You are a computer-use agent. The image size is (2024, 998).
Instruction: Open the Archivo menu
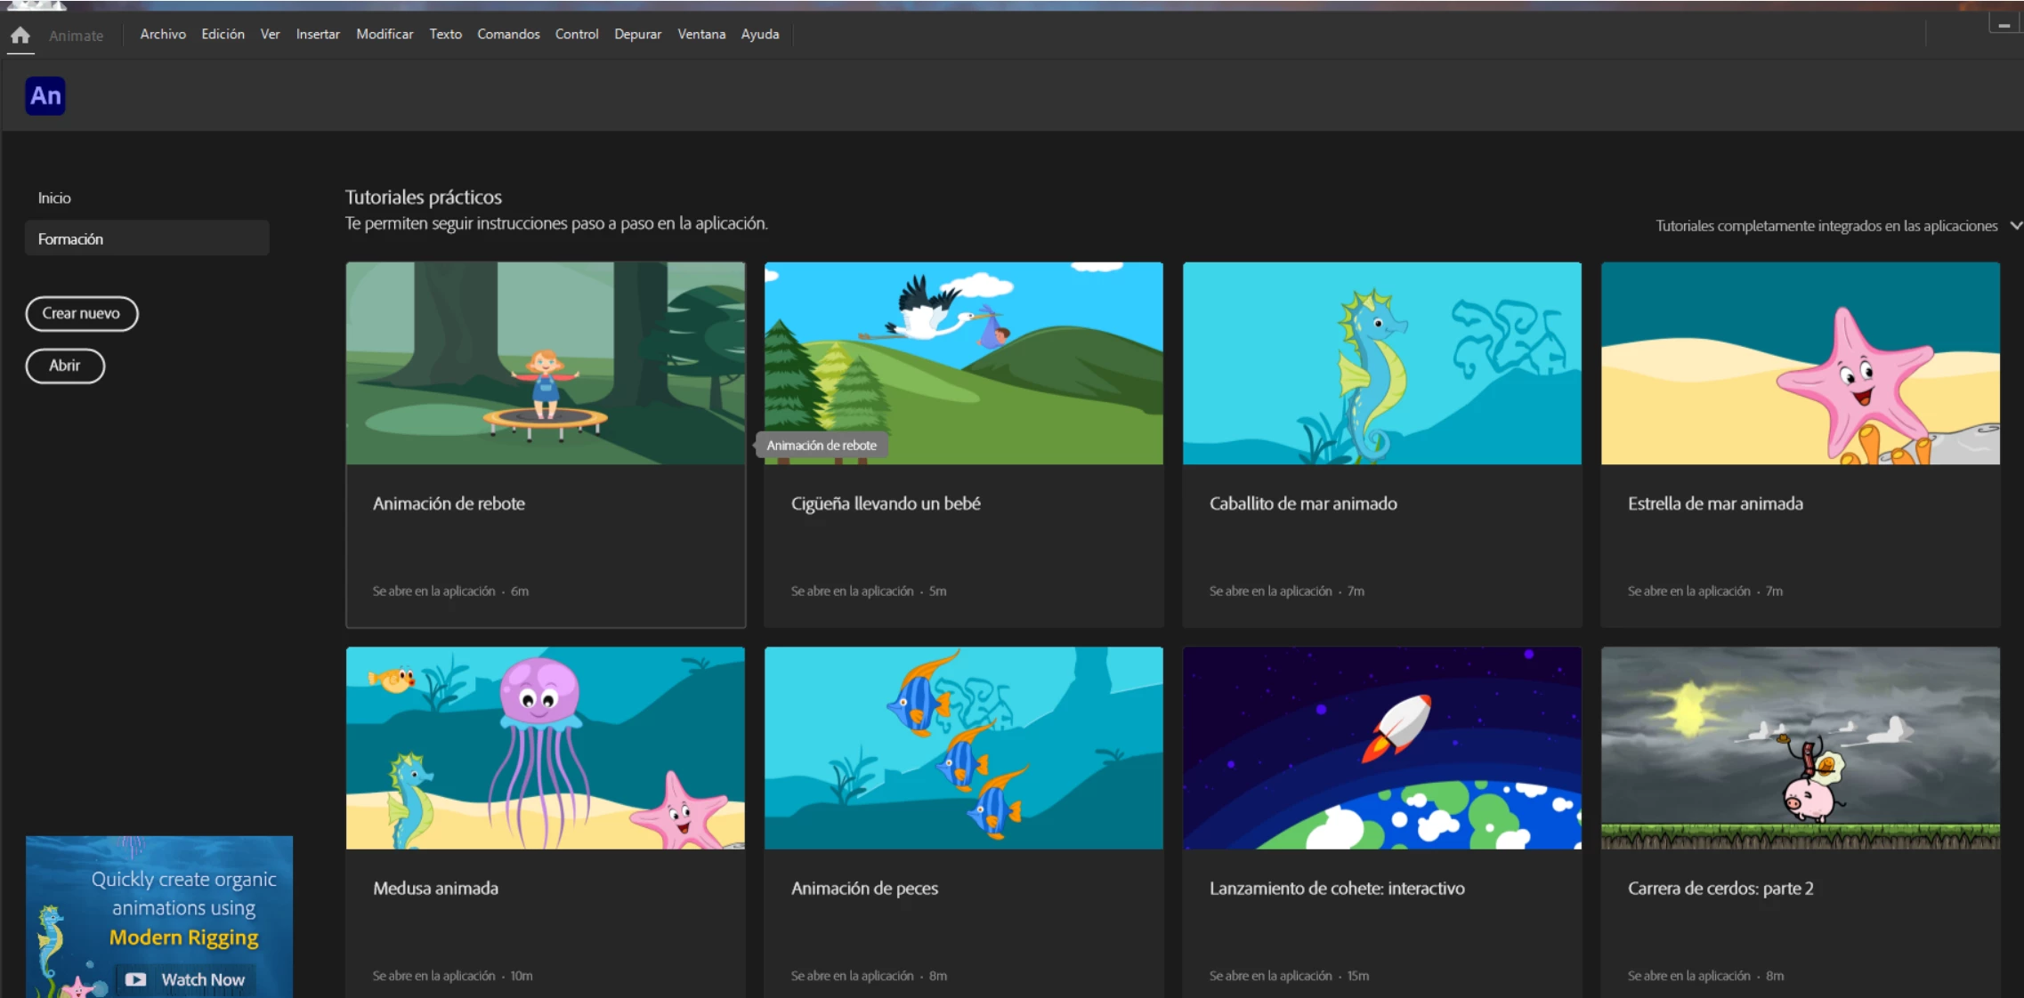[x=163, y=35]
